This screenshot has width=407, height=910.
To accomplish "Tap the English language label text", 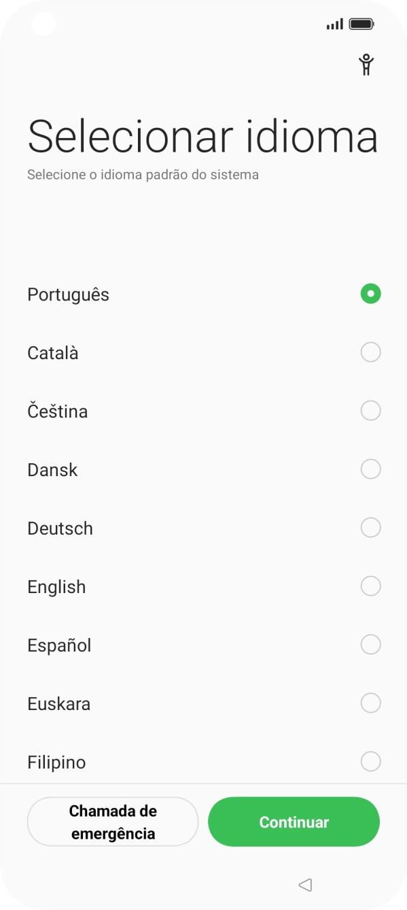I will [x=56, y=586].
